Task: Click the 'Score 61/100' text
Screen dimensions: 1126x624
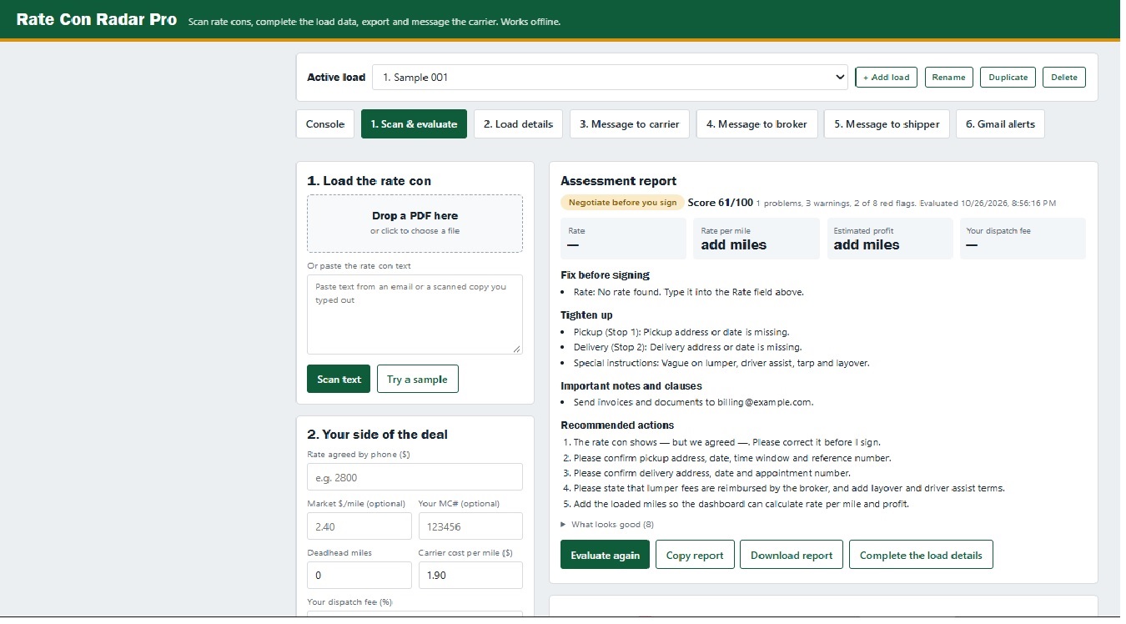Action: click(721, 203)
